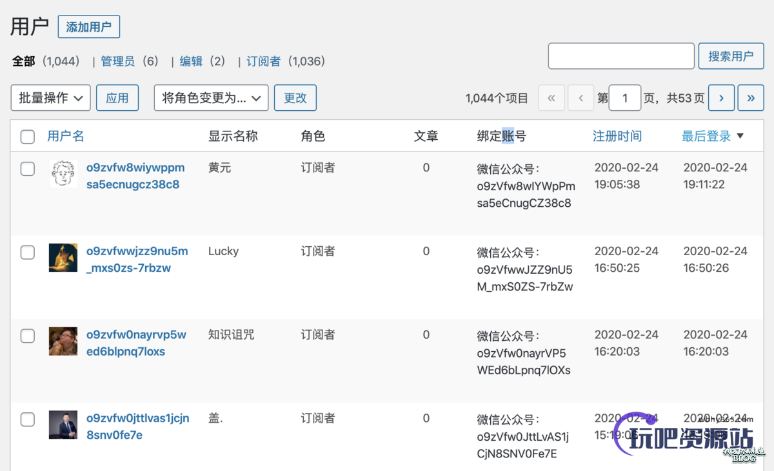Open username o9zvfw0nayrvp5wed6blpnq7loxs link
Image resolution: width=774 pixels, height=471 pixels.
(136, 343)
